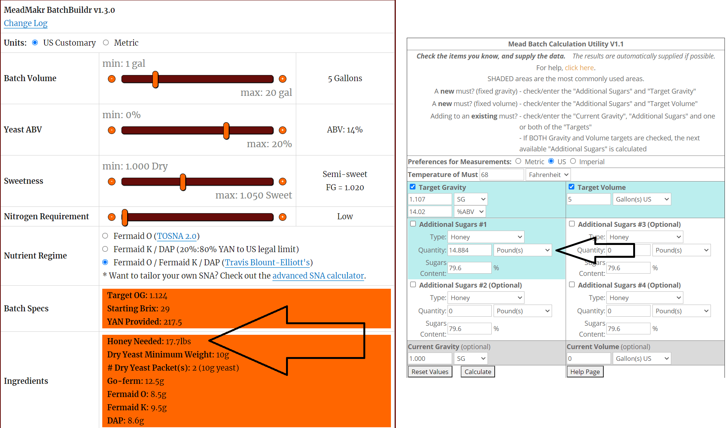This screenshot has width=726, height=428.
Task: Click the plus icon on the Sweetness slider
Action: coord(283,181)
